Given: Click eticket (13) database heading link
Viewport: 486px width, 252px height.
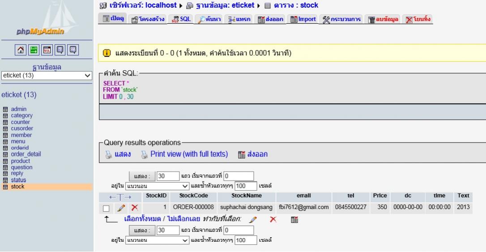Looking at the screenshot, I should pyautogui.click(x=19, y=95).
